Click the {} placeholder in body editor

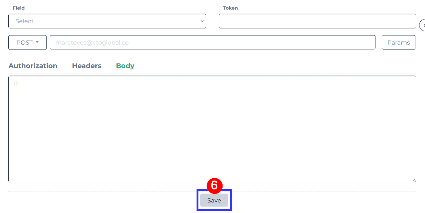[16, 83]
